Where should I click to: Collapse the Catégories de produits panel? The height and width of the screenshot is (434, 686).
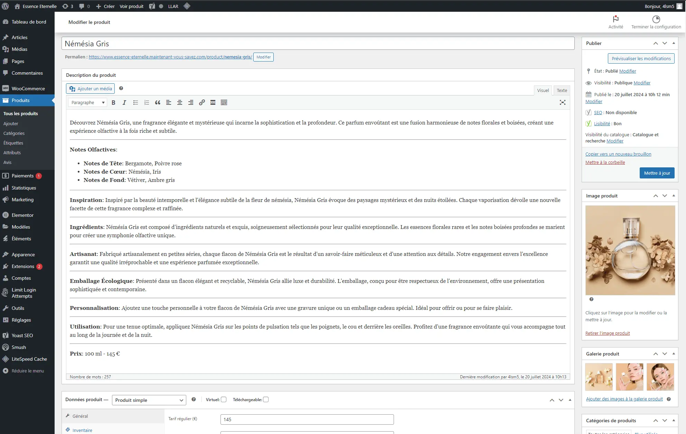tap(674, 421)
